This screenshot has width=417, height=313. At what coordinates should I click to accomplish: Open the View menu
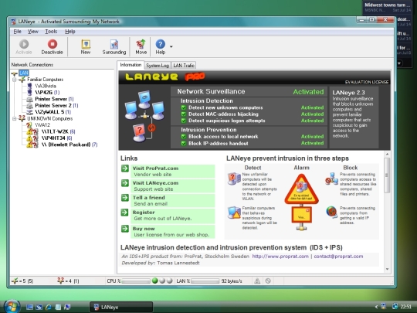[33, 32]
